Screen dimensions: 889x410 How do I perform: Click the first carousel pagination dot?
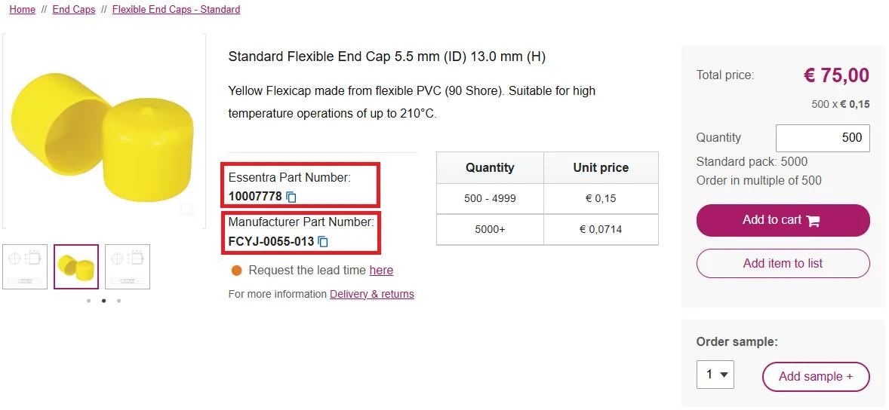coord(88,301)
